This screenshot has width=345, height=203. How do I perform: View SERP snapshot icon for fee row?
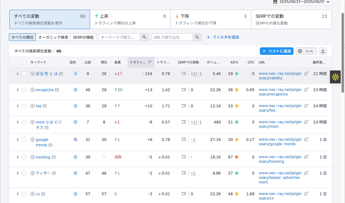point(184,106)
